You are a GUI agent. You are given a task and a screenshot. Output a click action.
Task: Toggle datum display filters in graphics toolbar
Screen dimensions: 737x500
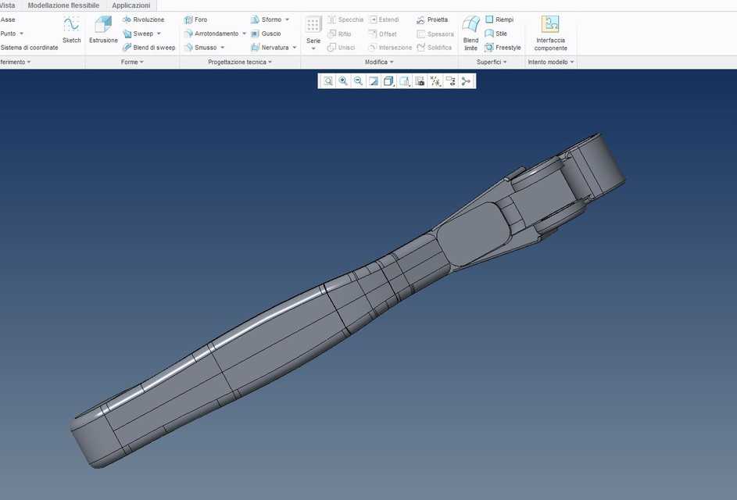click(436, 80)
